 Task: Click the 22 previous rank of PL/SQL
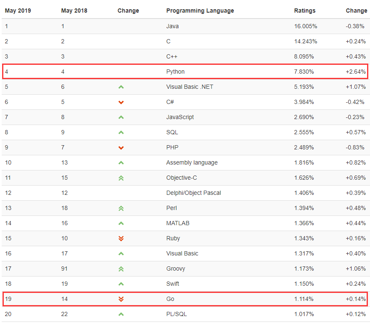(64, 314)
